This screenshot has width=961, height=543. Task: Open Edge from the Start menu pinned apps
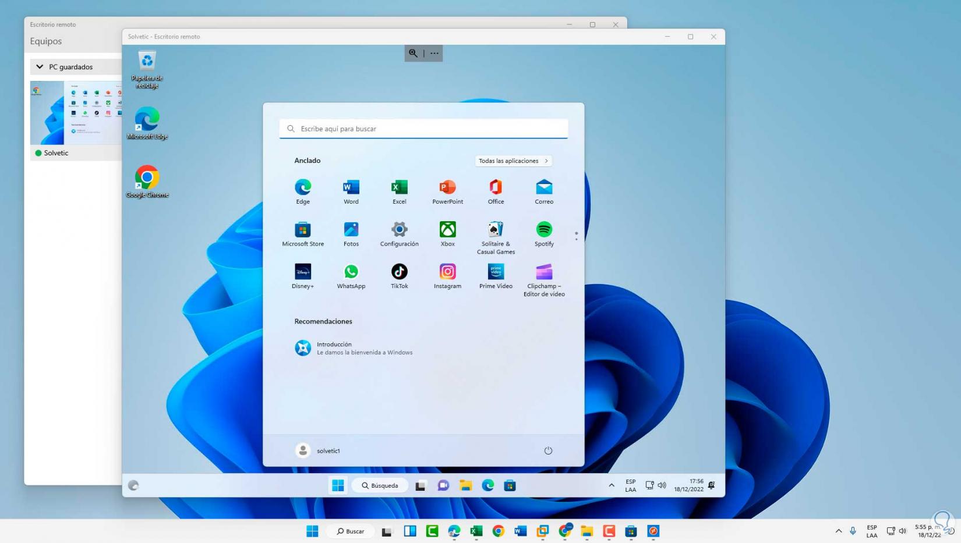point(303,191)
